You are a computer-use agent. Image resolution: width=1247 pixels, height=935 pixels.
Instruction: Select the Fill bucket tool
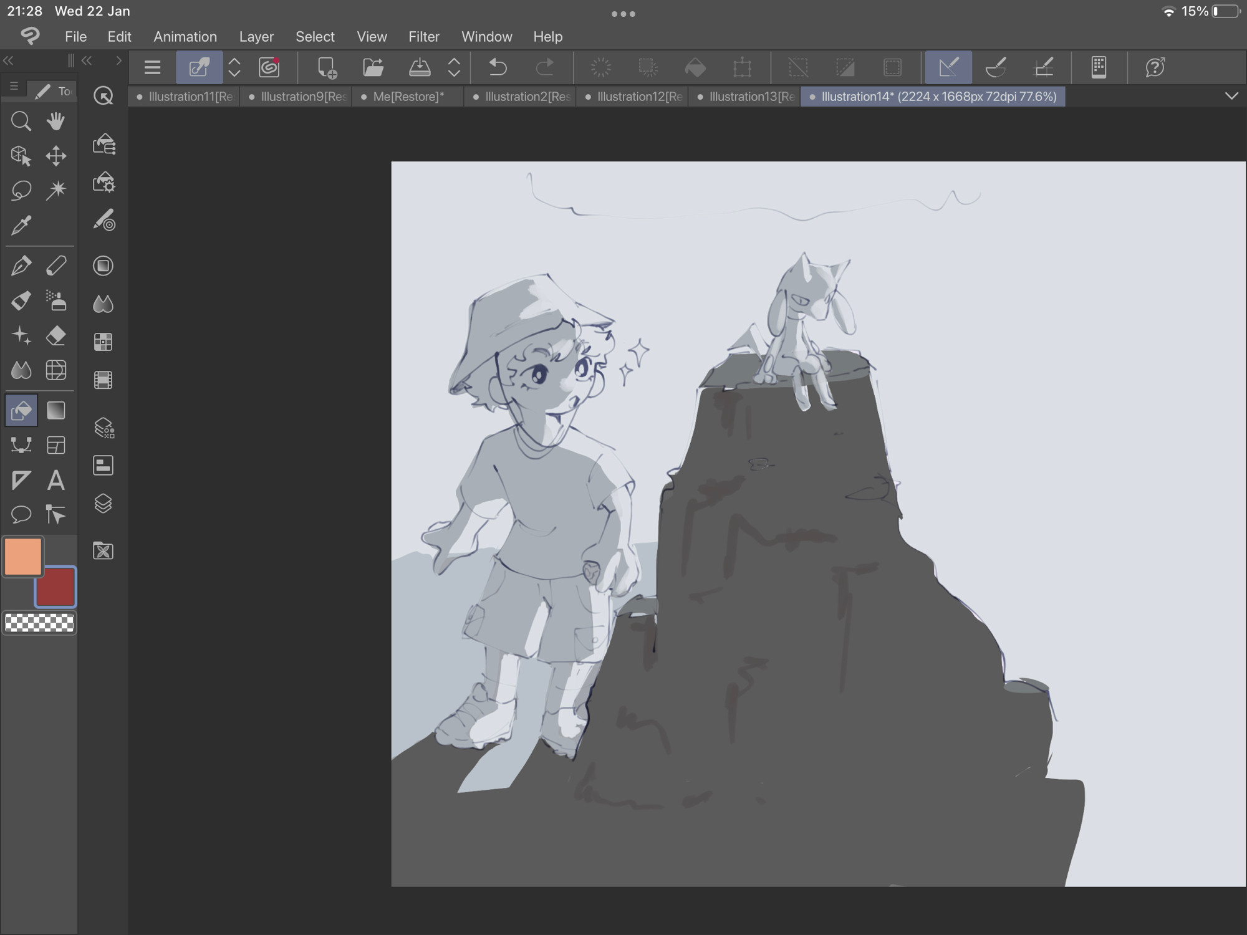click(x=21, y=410)
